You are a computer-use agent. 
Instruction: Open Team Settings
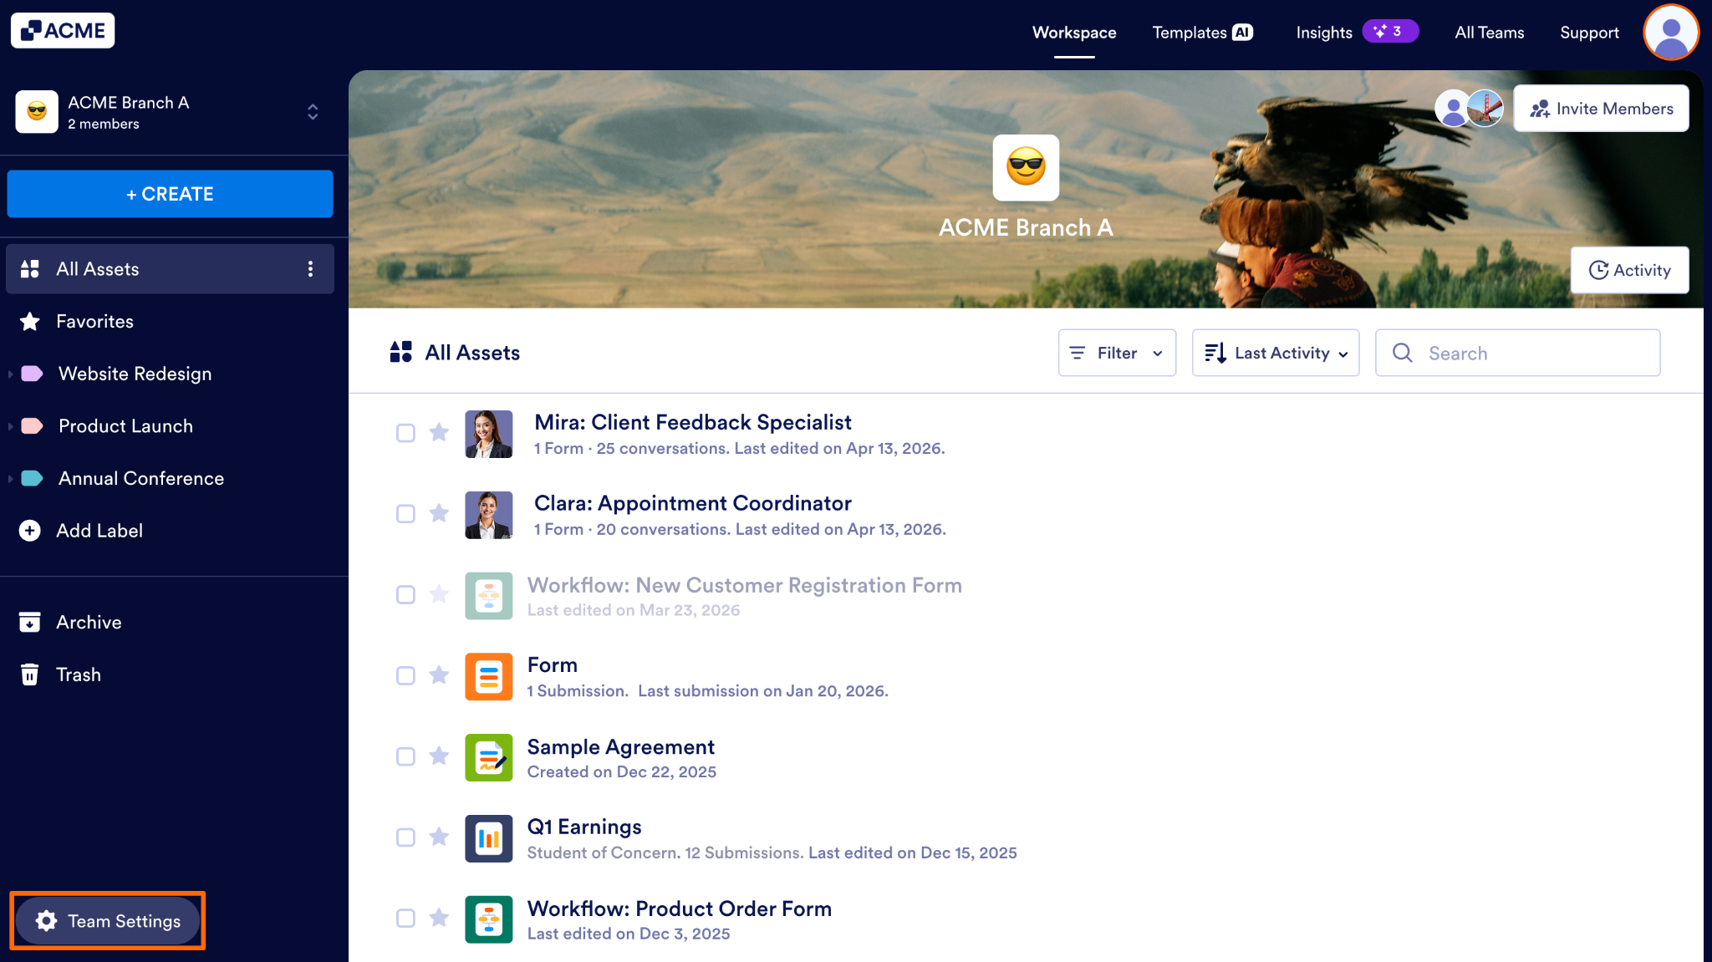(108, 921)
